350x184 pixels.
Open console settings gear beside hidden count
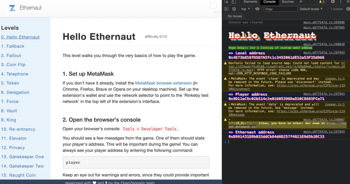point(348,9)
